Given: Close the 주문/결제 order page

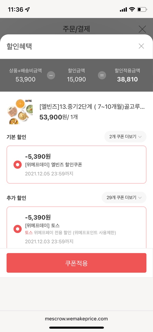Looking at the screenshot, I should pyautogui.click(x=142, y=29).
